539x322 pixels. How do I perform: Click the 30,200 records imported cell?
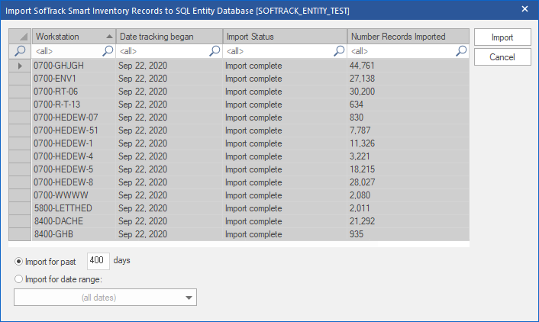pyautogui.click(x=408, y=92)
